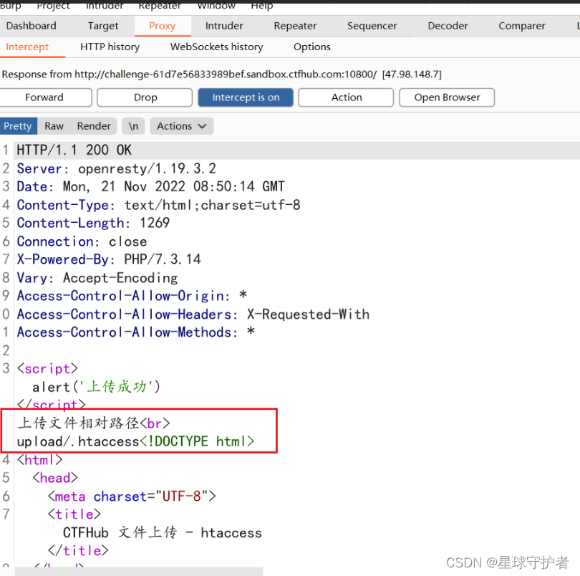Open the Dashboard tab

pos(31,26)
